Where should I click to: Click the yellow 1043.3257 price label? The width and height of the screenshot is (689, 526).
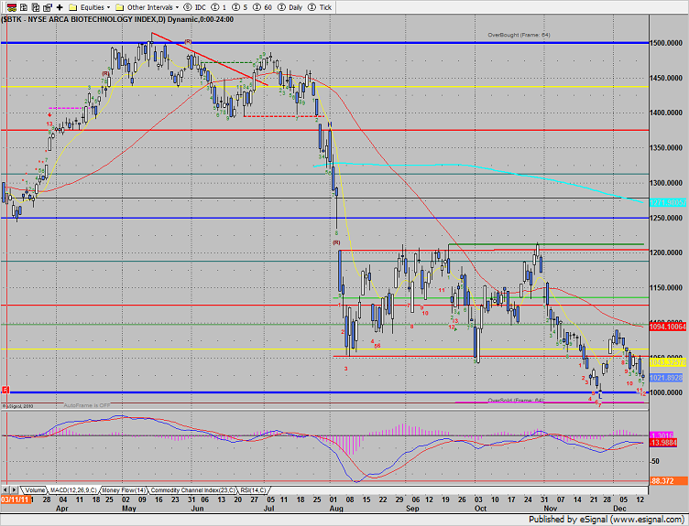click(667, 362)
